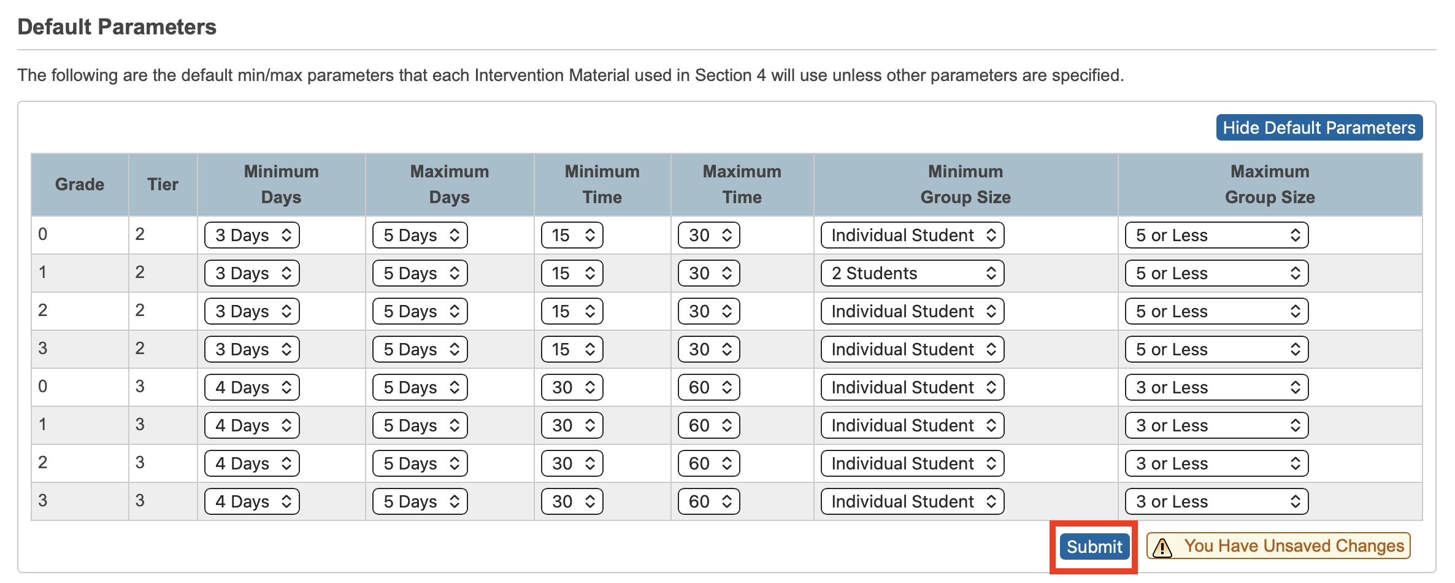Open Maximum Time dropdown for Grade 2 Tier 3
The width and height of the screenshot is (1455, 583).
pos(708,463)
